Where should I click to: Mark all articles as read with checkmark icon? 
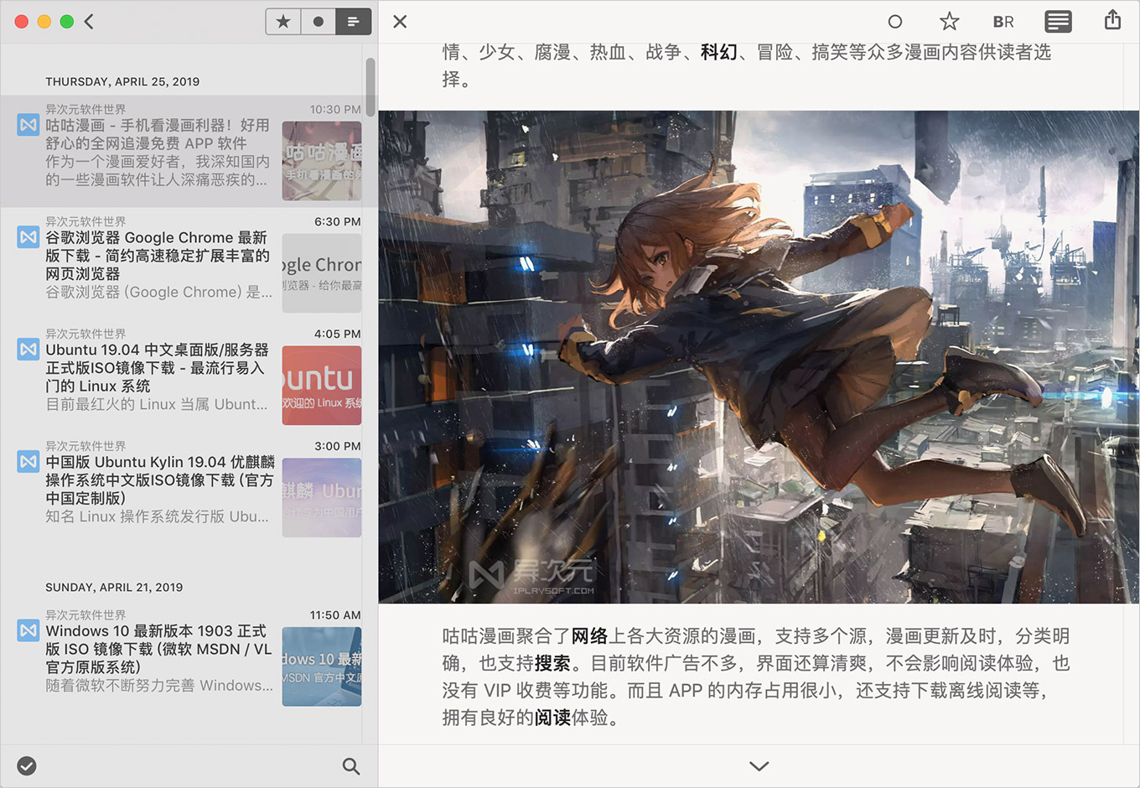click(x=27, y=765)
